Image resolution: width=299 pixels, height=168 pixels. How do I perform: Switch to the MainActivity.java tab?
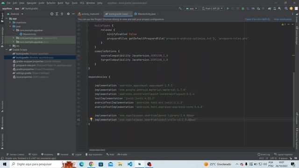click(x=146, y=14)
